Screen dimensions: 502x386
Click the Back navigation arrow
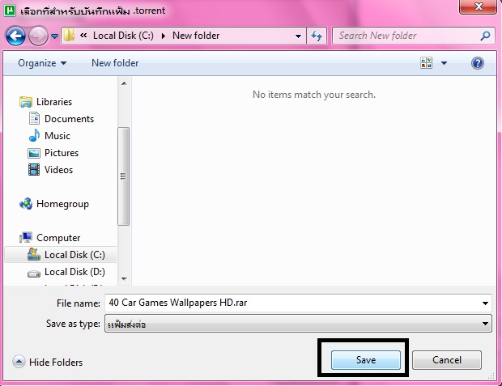click(x=15, y=36)
